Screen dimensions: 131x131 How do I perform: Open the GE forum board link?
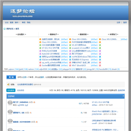point(19,113)
